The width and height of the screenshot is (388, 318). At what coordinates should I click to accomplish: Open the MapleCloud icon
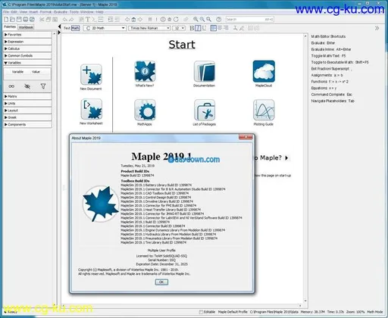pos(264,71)
